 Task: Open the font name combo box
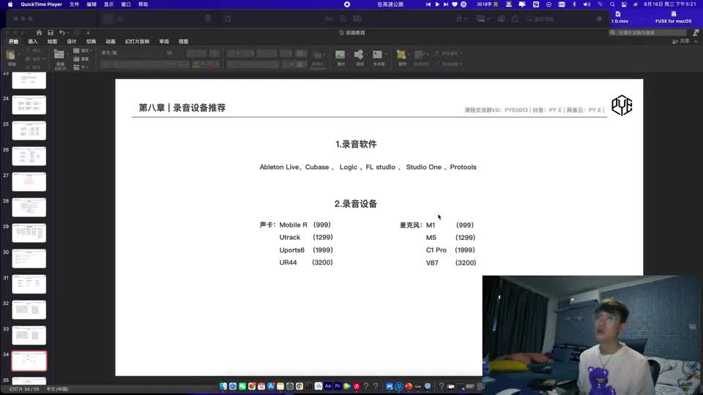pos(133,53)
